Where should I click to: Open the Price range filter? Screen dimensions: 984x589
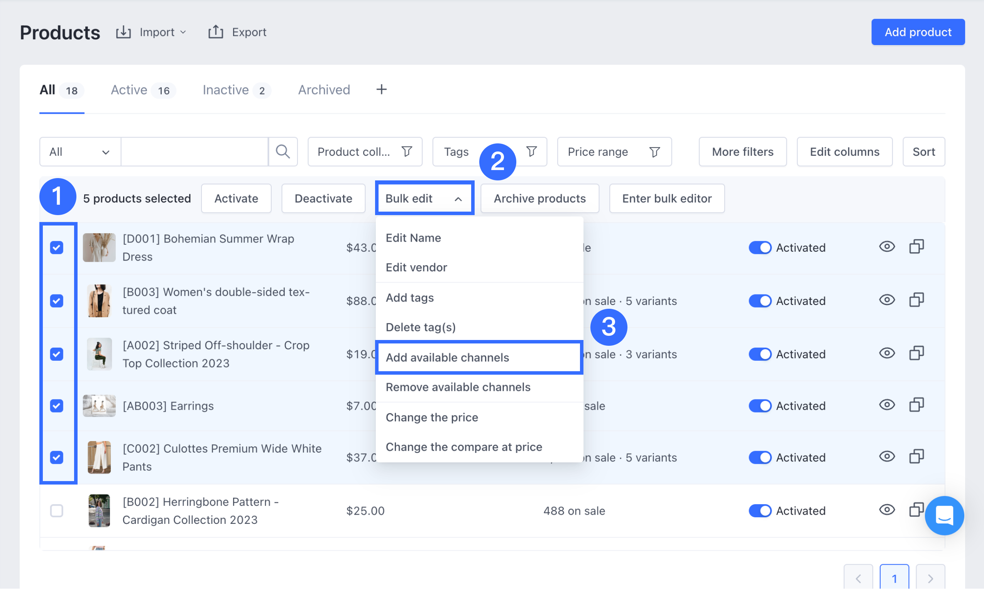tap(614, 151)
